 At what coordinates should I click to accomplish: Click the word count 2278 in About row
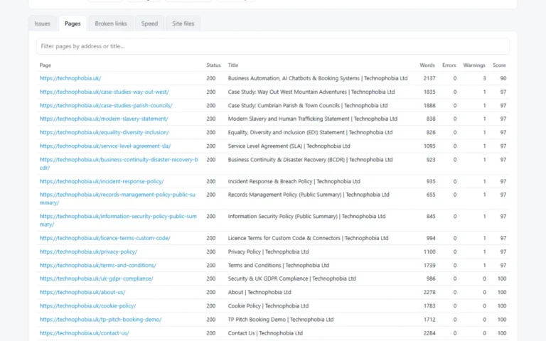click(429, 292)
